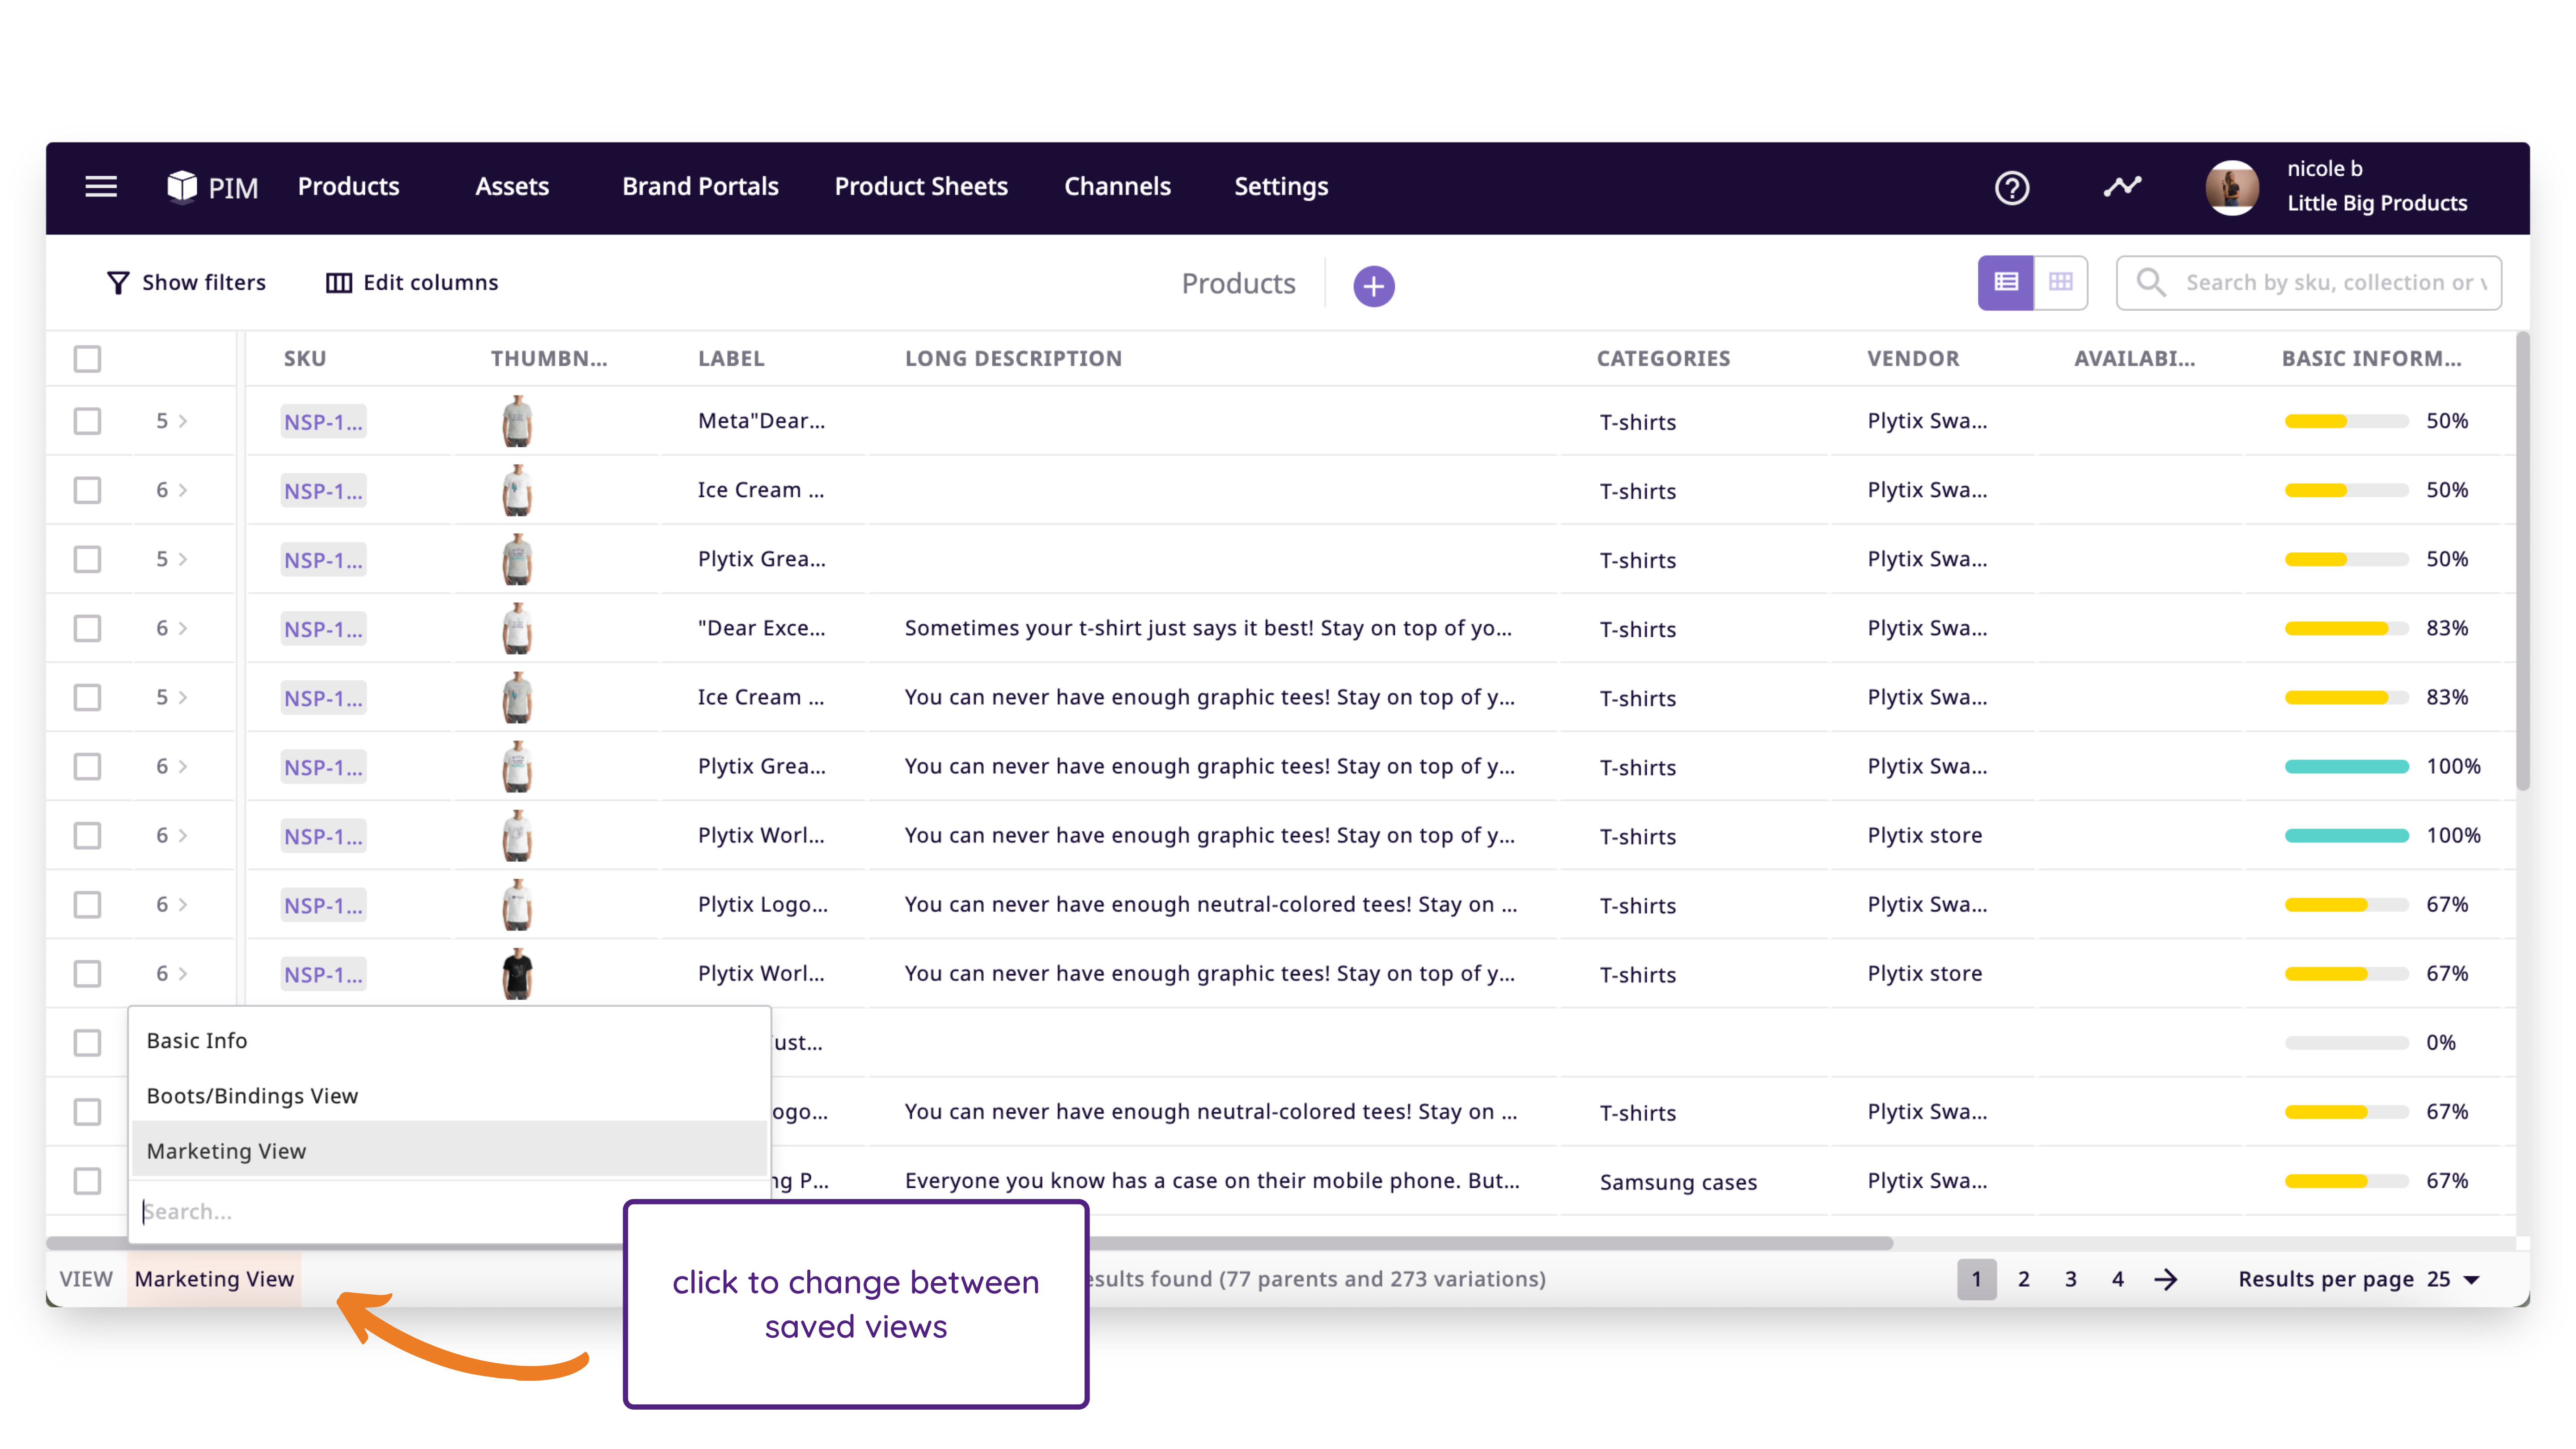Navigate to Channels

point(1117,186)
